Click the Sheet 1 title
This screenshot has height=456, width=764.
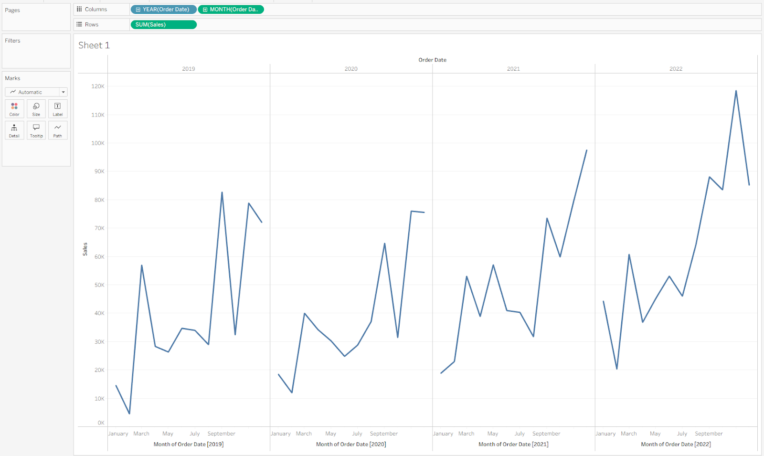coord(94,45)
